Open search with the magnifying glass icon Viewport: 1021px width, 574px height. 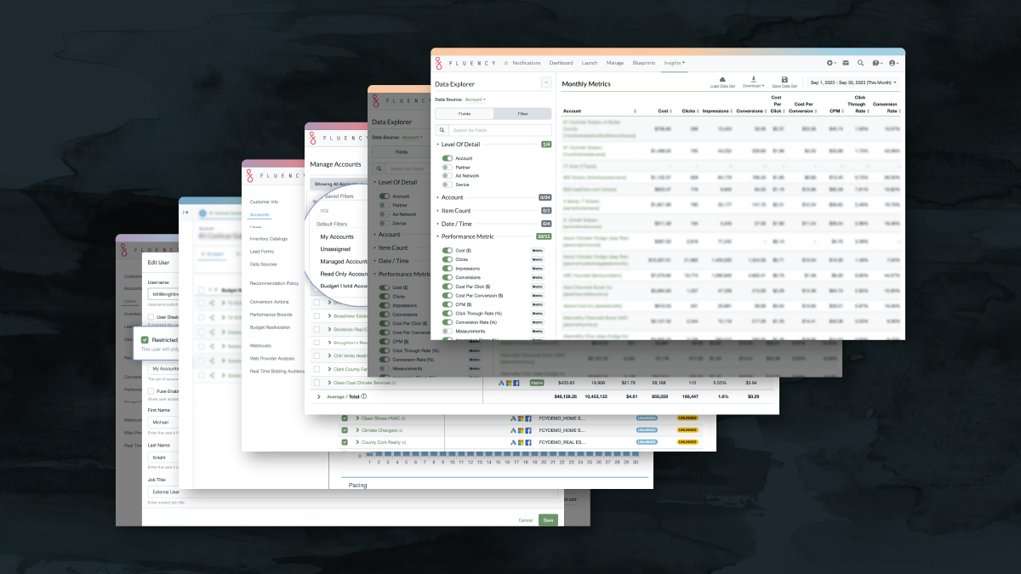pos(860,63)
